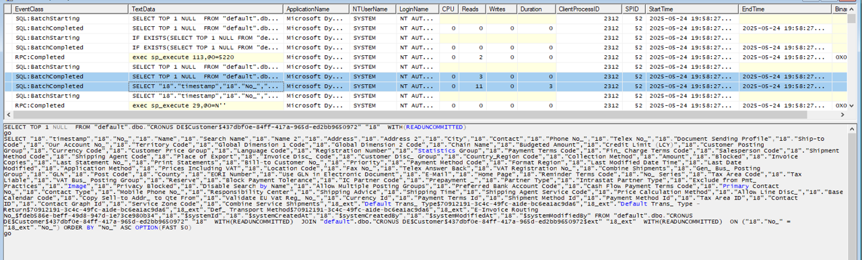Click the CPU column header

[449, 9]
